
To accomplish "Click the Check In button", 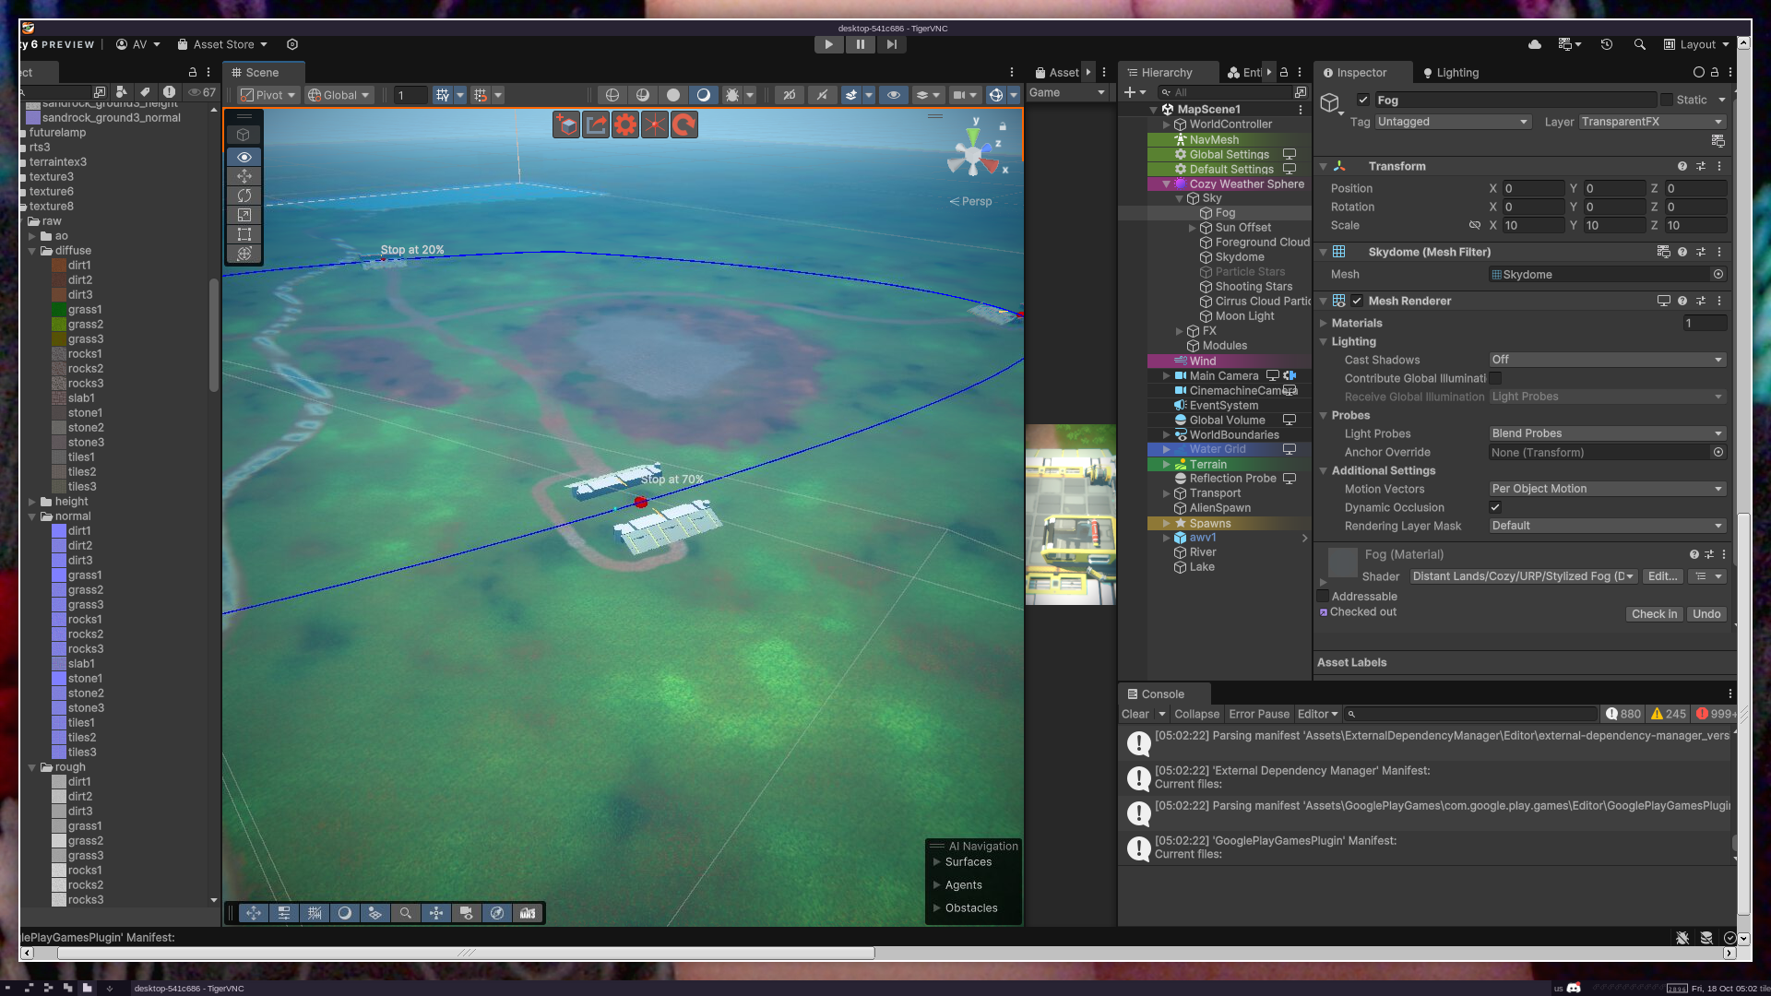I will (1654, 614).
